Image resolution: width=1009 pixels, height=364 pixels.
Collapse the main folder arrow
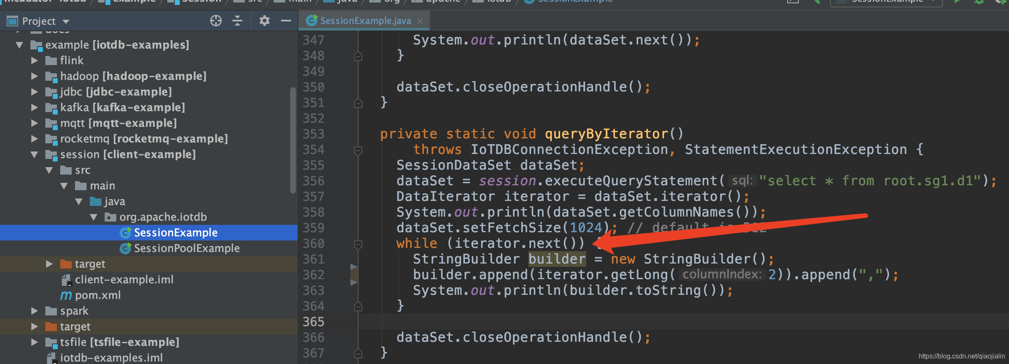coord(64,186)
